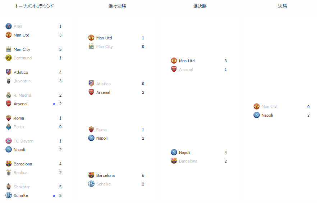Open the Roma link in round one
The width and height of the screenshot is (317, 203).
tap(19, 118)
